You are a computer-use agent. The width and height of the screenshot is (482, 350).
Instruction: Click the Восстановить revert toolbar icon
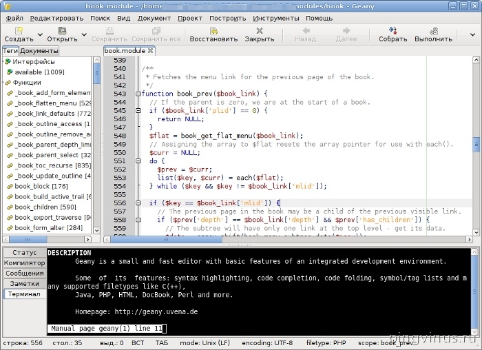[x=213, y=31]
